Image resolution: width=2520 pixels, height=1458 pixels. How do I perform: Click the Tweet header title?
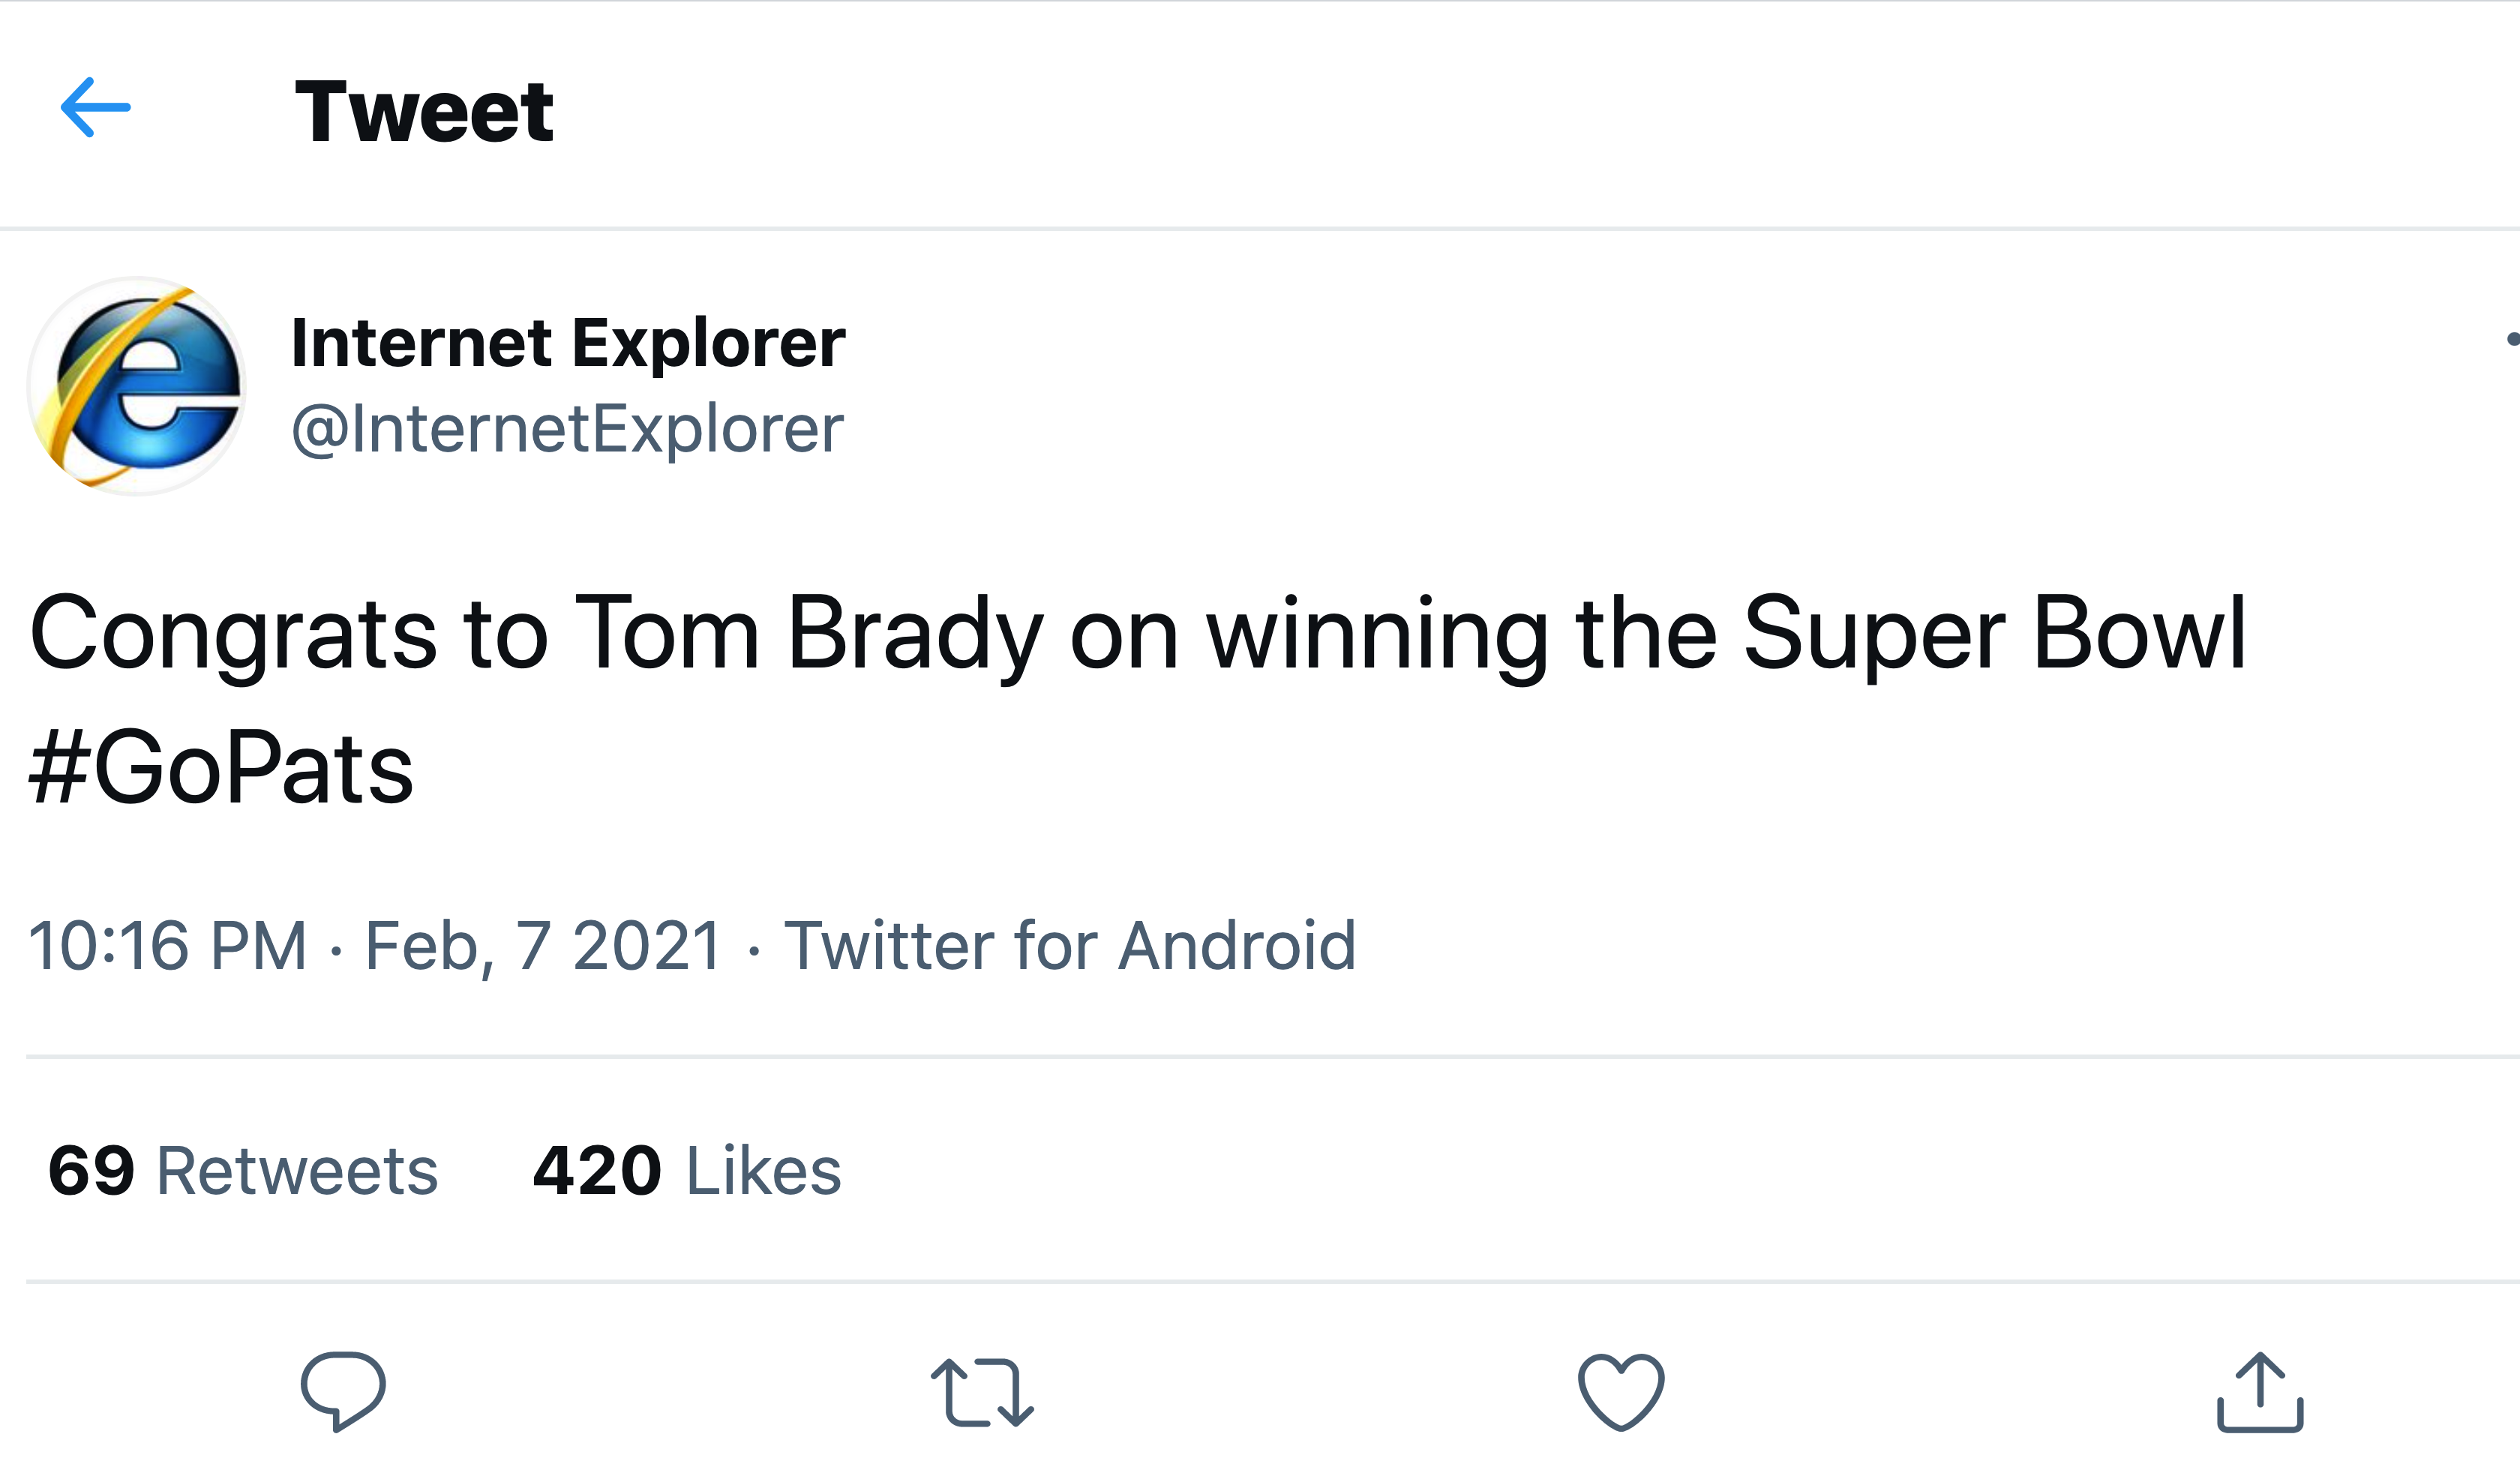point(424,111)
